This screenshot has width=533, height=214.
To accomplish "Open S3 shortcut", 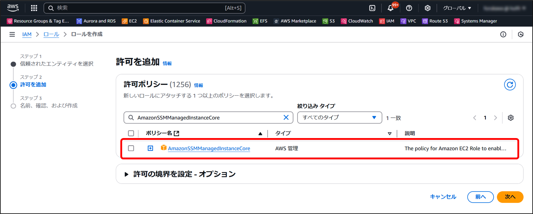I will tap(329, 21).
